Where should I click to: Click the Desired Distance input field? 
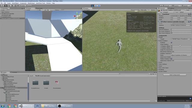point(181,29)
